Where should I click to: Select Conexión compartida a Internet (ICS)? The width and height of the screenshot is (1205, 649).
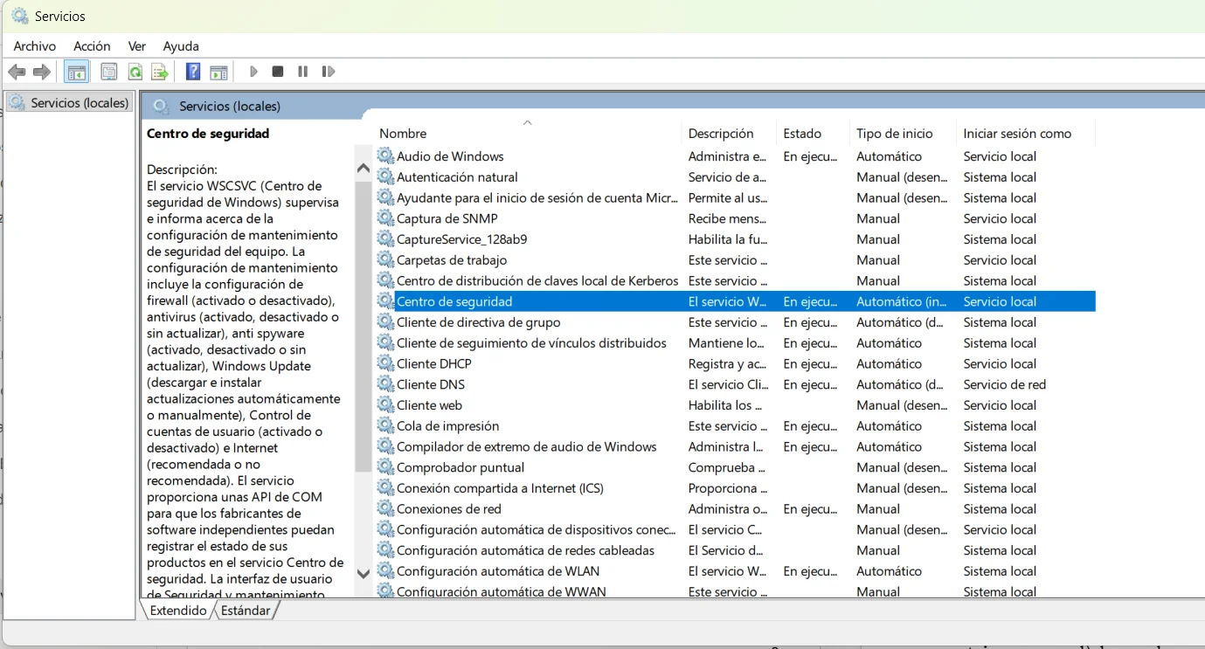[500, 488]
